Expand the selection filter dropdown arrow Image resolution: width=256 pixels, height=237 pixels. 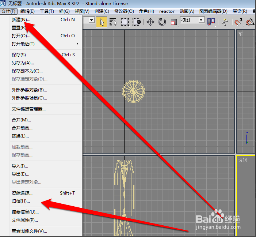92,20
